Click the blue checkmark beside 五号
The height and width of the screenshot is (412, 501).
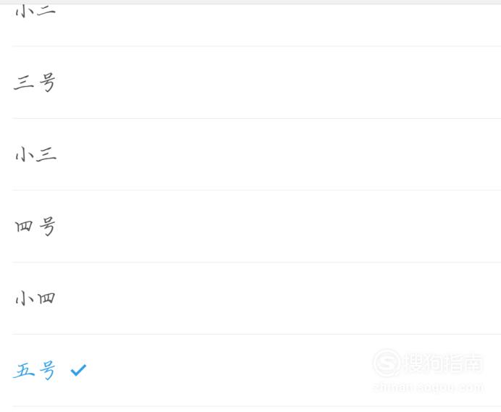[78, 370]
